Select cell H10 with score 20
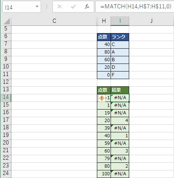The height and width of the screenshot is (178, 174). click(x=104, y=67)
